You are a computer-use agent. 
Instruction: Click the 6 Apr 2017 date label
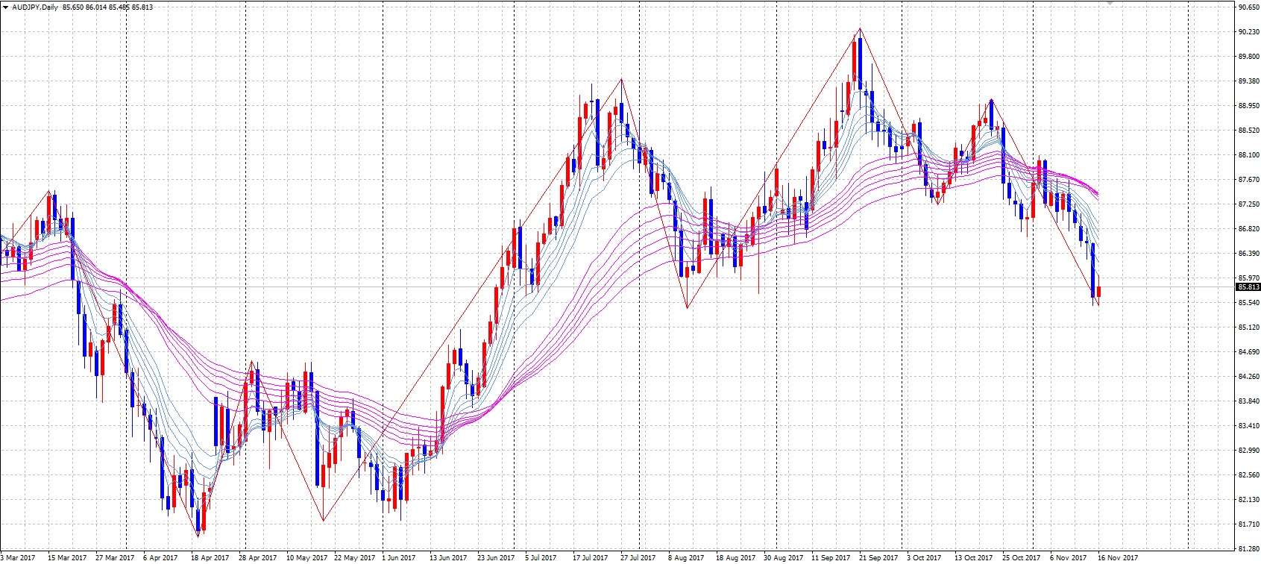[x=160, y=558]
